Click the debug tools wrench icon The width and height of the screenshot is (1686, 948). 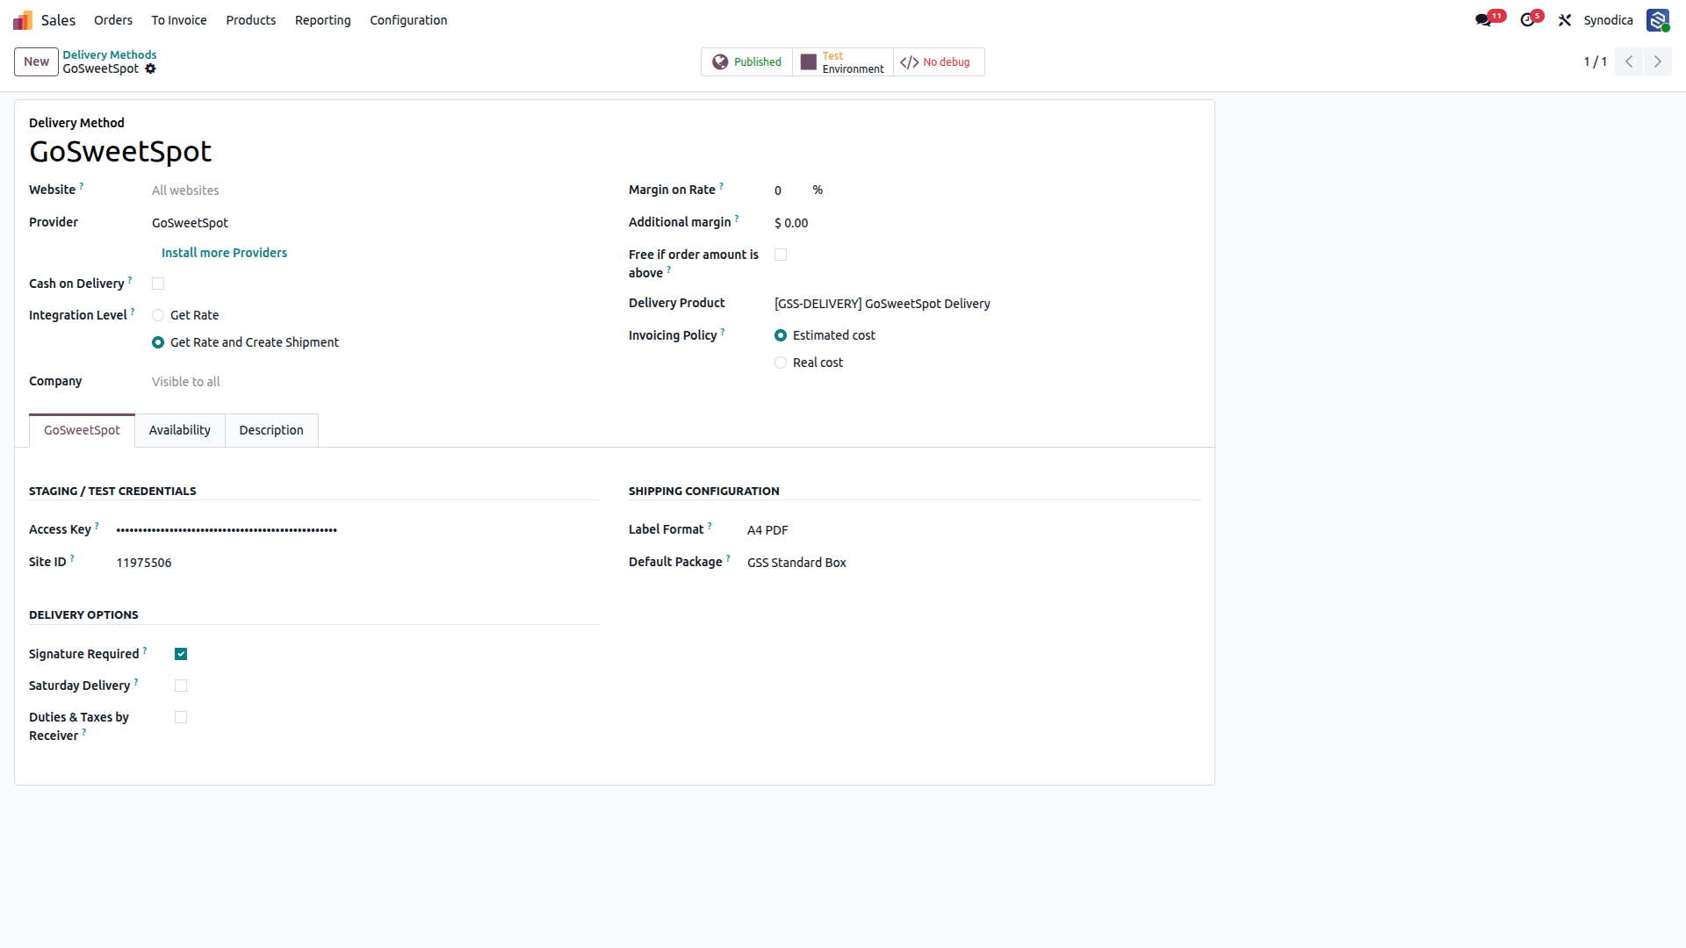coord(1565,20)
